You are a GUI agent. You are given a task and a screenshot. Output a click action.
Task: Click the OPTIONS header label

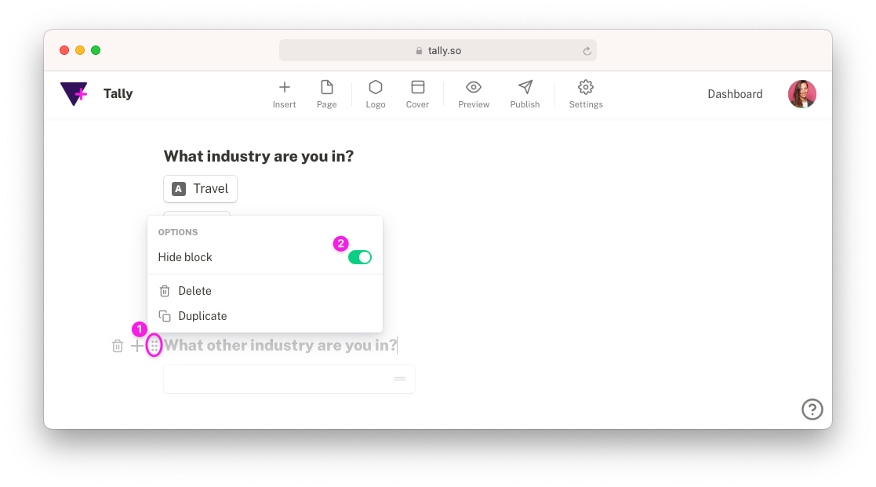pyautogui.click(x=178, y=232)
